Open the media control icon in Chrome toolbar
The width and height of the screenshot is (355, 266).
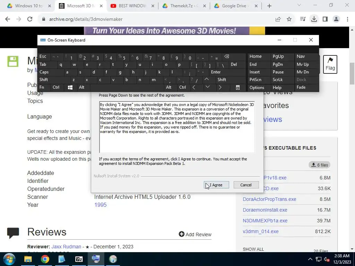[303, 19]
